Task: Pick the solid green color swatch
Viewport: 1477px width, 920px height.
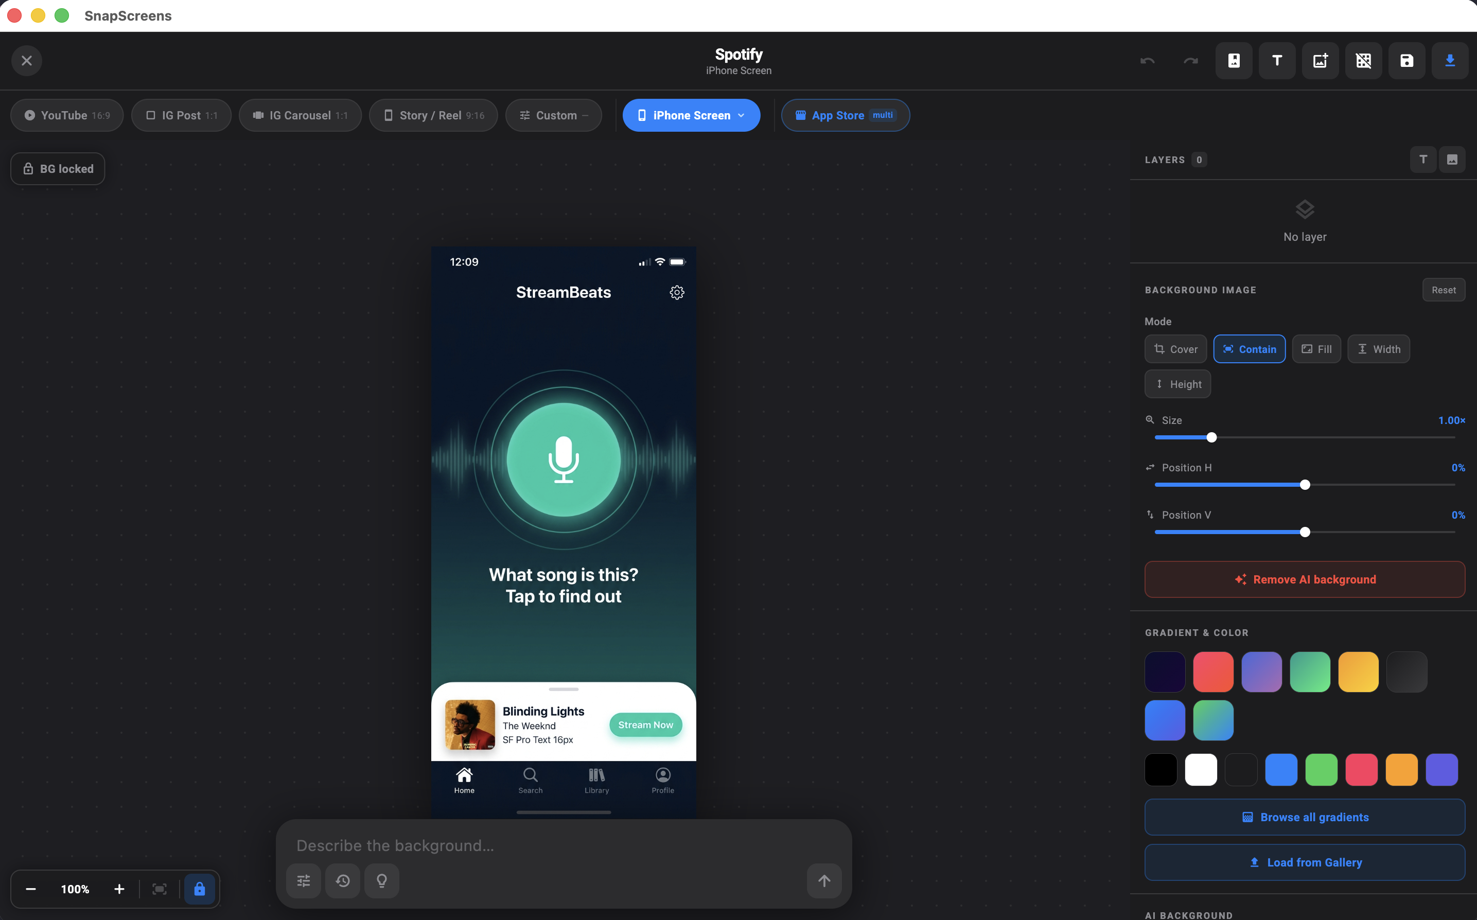Action: (x=1321, y=770)
